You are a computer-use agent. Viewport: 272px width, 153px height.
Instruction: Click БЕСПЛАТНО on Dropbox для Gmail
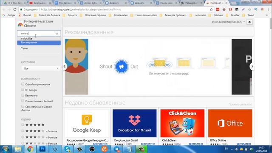[148, 144]
